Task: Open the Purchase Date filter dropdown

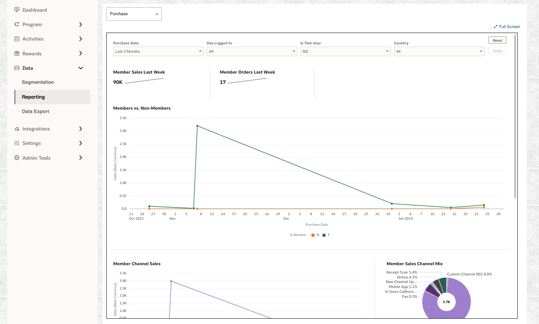Action: (158, 52)
